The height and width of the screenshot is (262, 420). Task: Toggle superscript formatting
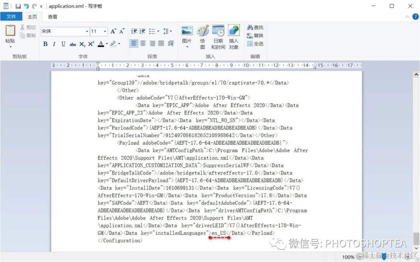tap(91, 44)
